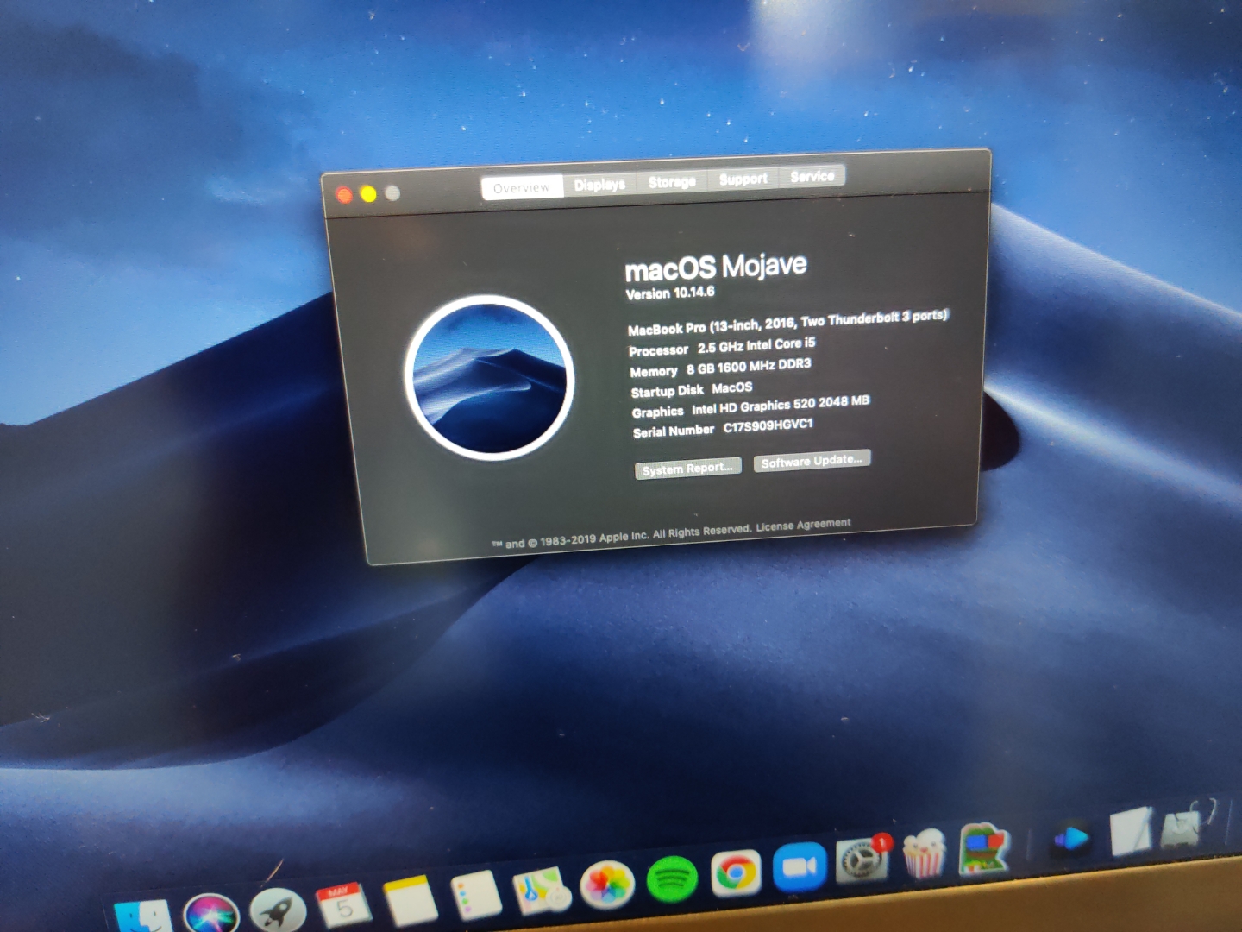The image size is (1242, 932).
Task: Click the System Report... button
Action: (x=687, y=469)
